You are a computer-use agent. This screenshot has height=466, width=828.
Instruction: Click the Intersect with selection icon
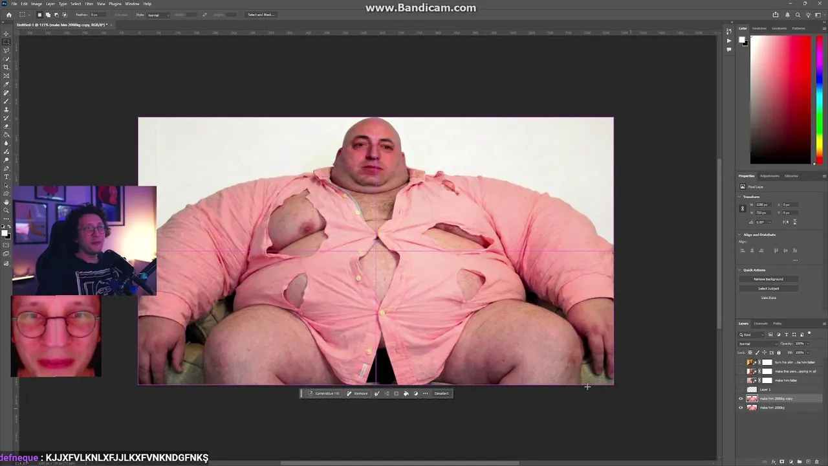click(65, 15)
